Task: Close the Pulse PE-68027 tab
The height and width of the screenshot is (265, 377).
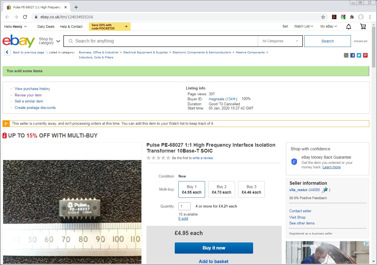Action: (x=66, y=7)
